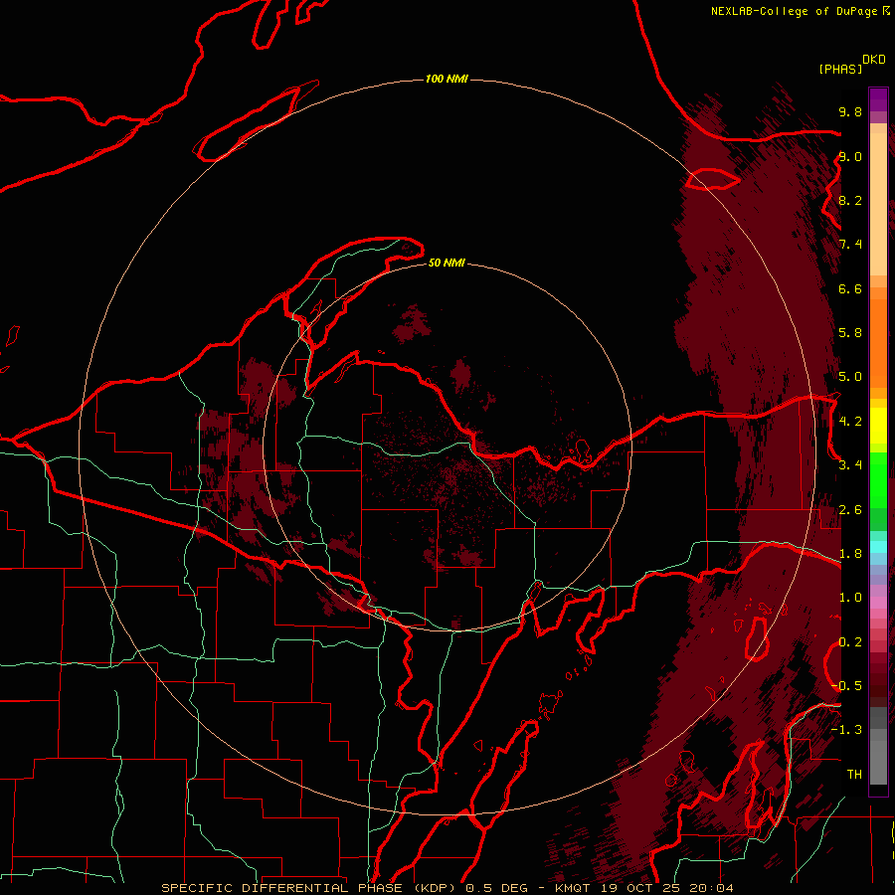Click the 5.8 scale value
Viewport: 895px width, 895px height.
850,333
